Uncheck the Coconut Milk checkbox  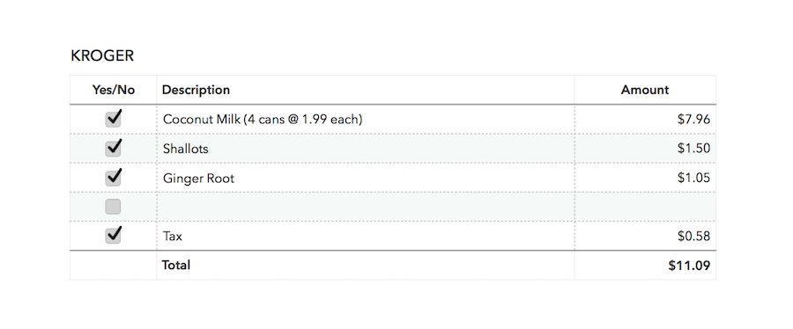(114, 119)
